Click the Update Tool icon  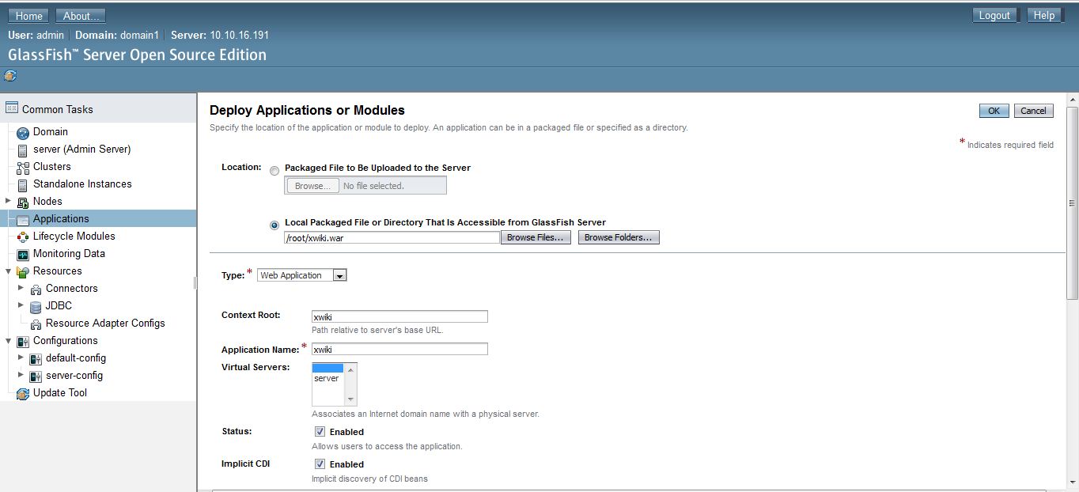tap(23, 393)
